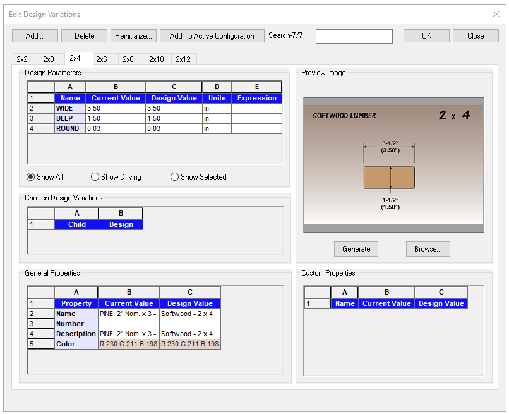Screen dimensions: 509x414
Task: Click Add To Active Configuration
Action: (x=212, y=36)
